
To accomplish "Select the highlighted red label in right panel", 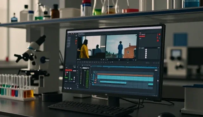I will tap(142, 36).
